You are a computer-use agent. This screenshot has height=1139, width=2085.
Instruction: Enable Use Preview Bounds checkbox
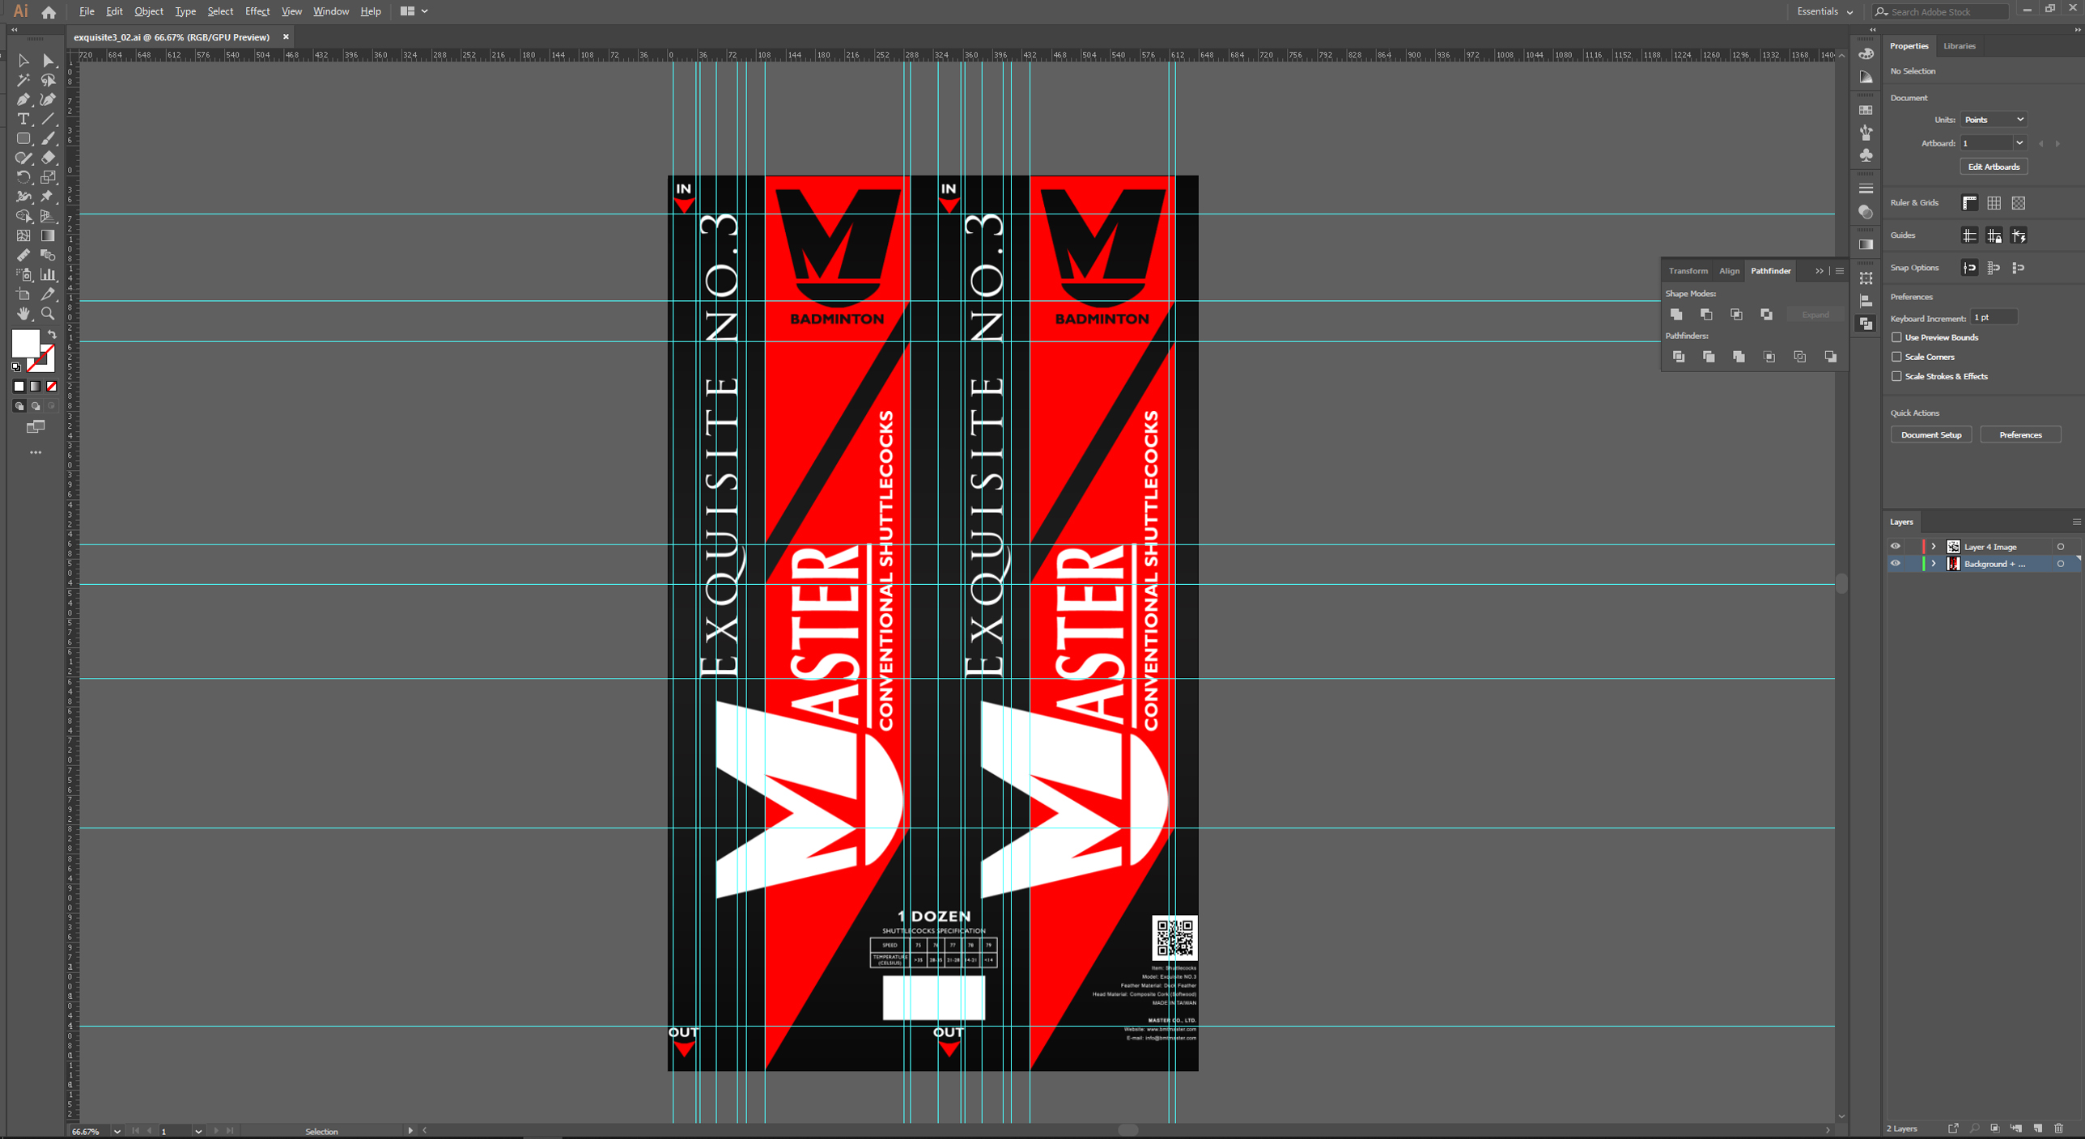(1896, 337)
